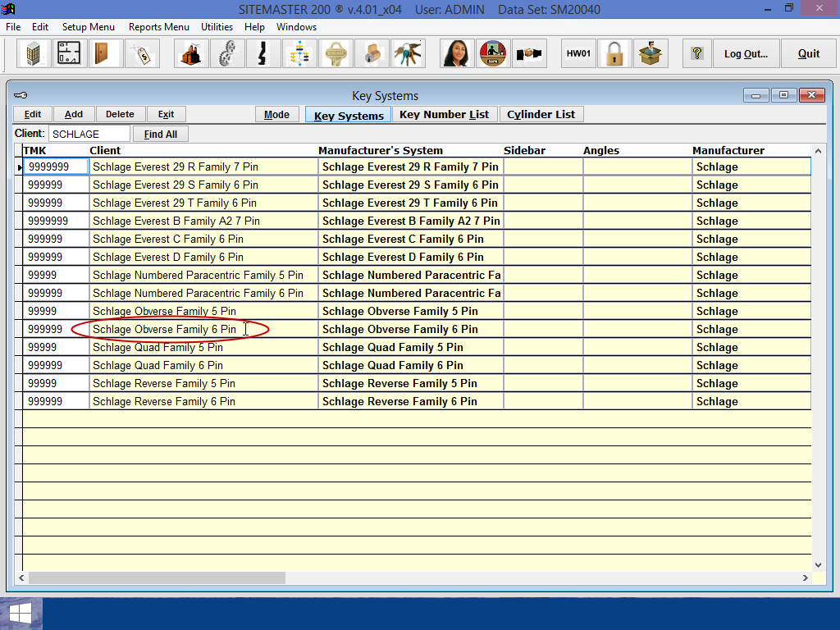Click the Mode button
The width and height of the screenshot is (840, 630).
pyautogui.click(x=276, y=114)
